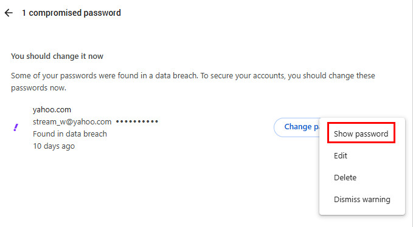Click the words 'passwords now.' in description

38,88
